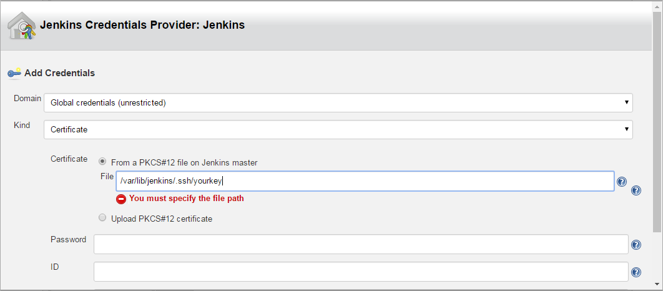Click the 'Kind' label
663x291 pixels.
tap(22, 126)
